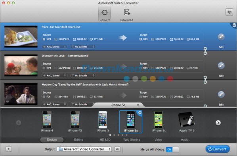Click the Edit pencil icon for Picca video
Viewport: 237px width, 156px height.
click(221, 37)
